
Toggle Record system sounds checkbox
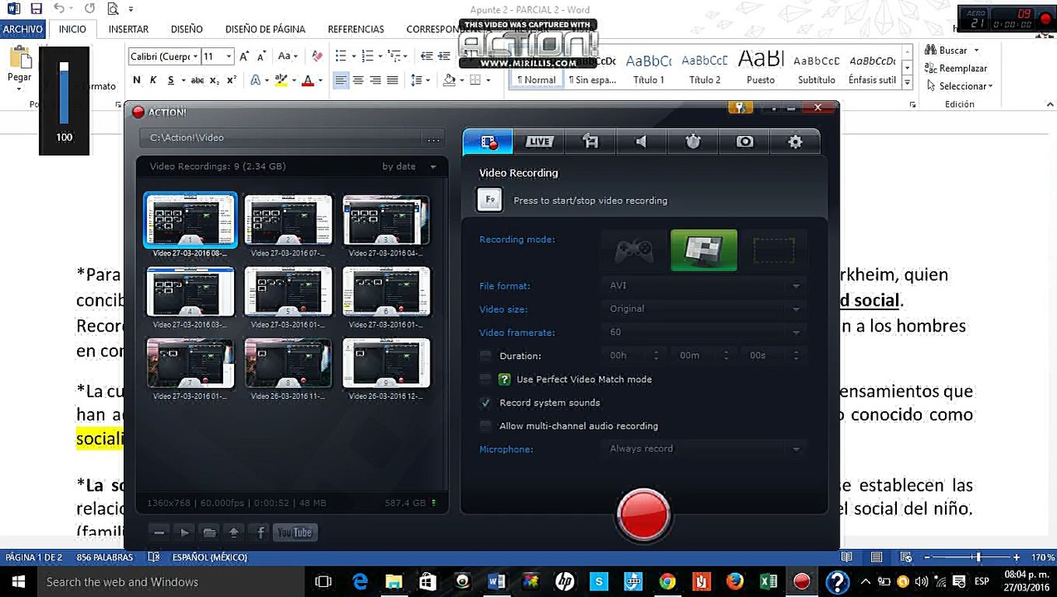(485, 402)
